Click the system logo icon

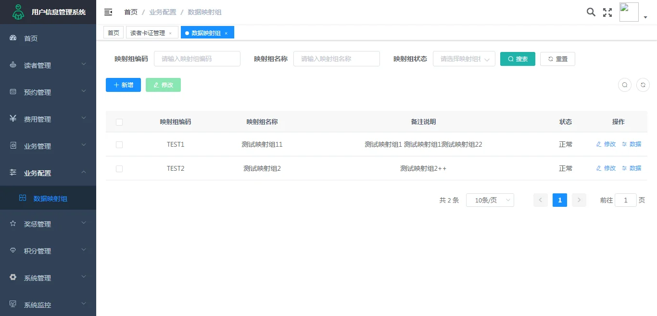click(x=18, y=12)
